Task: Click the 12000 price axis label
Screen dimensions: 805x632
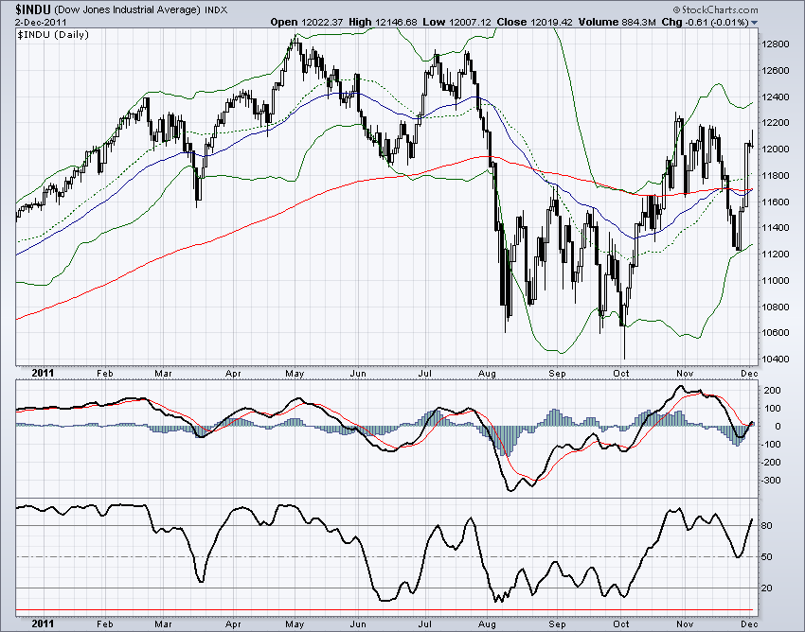Action: tap(776, 149)
